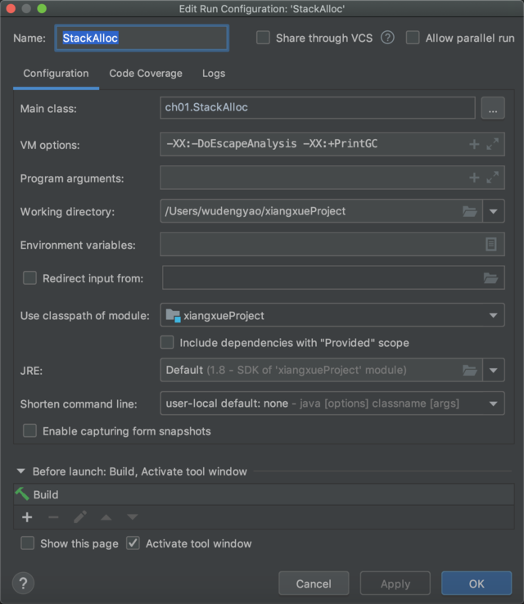
Task: Open Environment variables editor icon
Action: pyautogui.click(x=491, y=245)
